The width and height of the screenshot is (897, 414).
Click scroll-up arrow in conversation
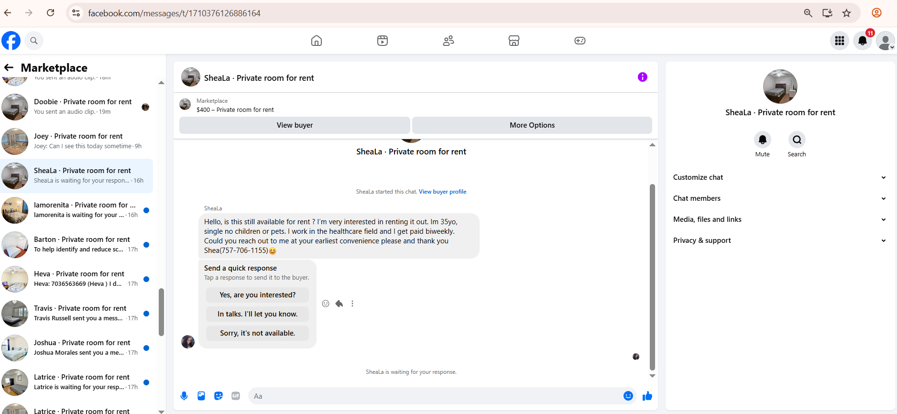click(652, 145)
